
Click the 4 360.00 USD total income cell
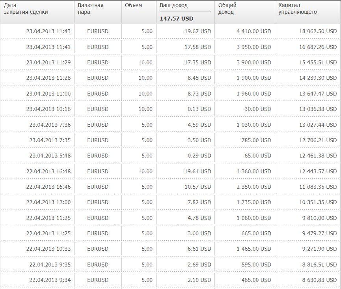[254, 171]
